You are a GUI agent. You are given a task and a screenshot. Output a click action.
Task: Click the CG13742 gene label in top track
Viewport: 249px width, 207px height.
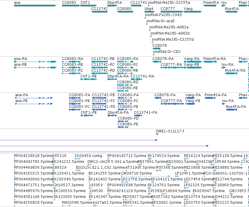[x=99, y=9]
